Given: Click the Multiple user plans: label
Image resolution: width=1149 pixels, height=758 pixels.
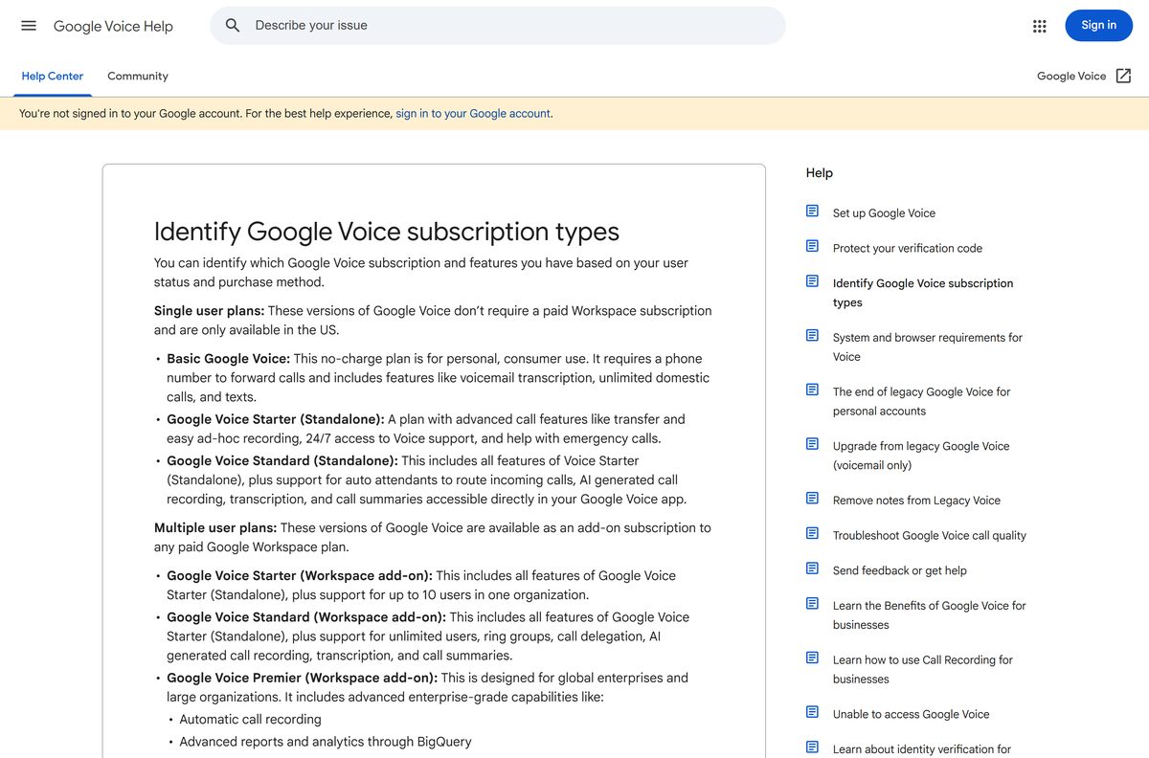Looking at the screenshot, I should [215, 527].
